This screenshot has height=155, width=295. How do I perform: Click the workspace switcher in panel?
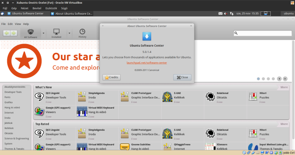click(x=271, y=14)
